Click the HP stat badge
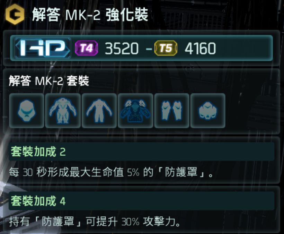 click(43, 48)
